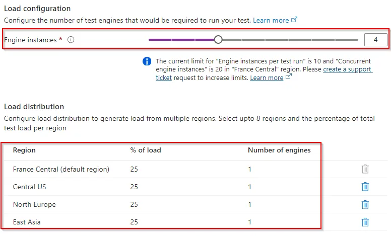Delete the East Asia region row
The image size is (391, 236).
point(365,222)
